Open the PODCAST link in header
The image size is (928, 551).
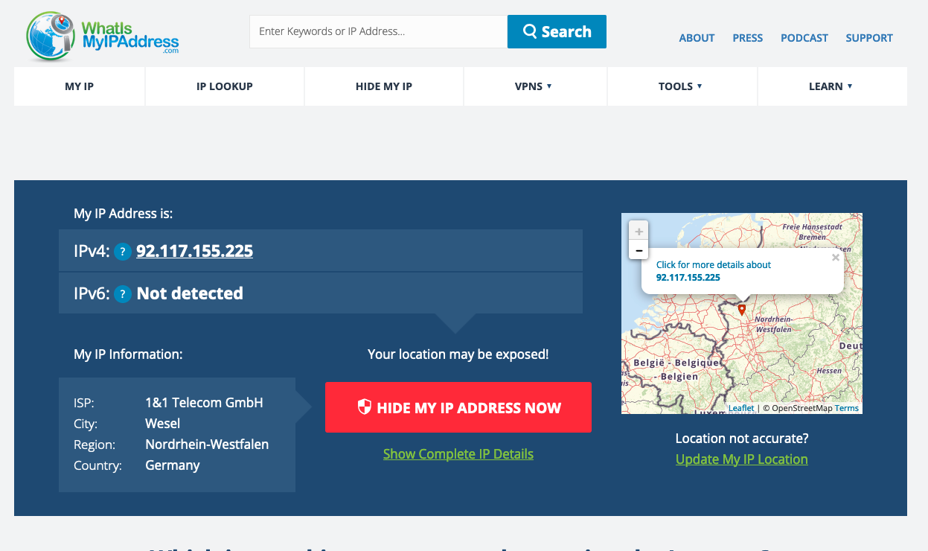click(x=804, y=38)
